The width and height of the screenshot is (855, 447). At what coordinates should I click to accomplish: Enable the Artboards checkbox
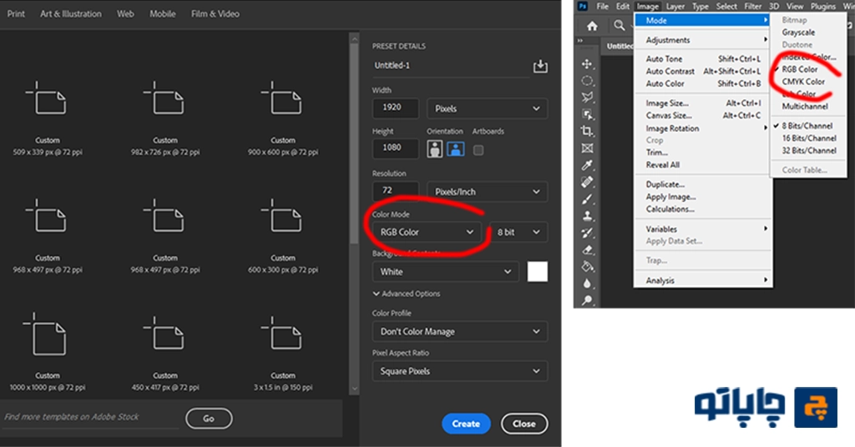click(x=478, y=150)
